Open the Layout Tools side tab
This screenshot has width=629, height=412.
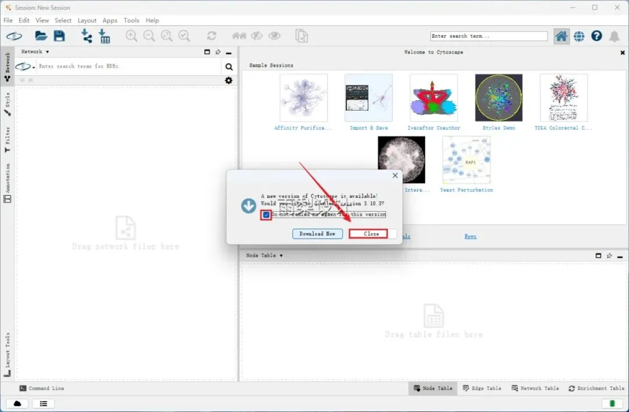8,354
